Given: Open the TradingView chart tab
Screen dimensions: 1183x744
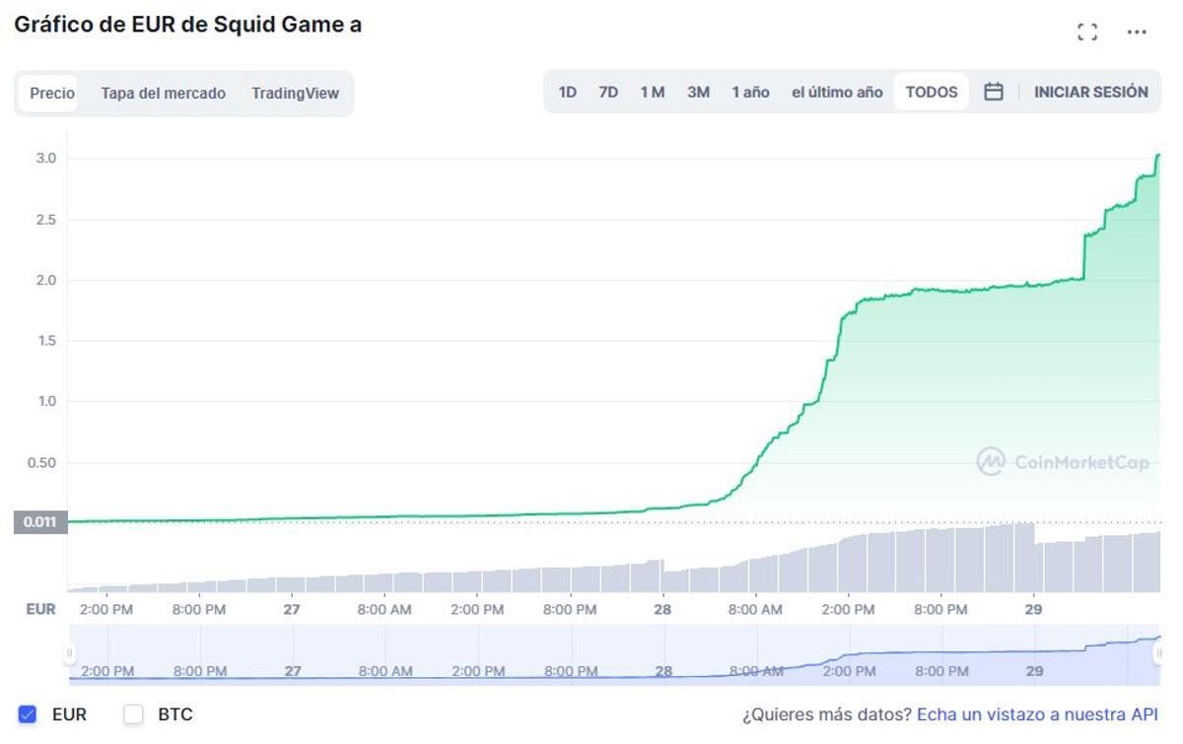Looking at the screenshot, I should 295,93.
